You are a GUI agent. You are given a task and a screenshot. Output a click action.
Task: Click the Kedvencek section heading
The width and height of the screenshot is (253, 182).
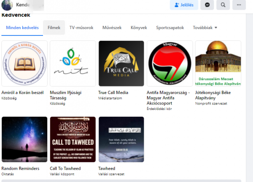point(16,15)
